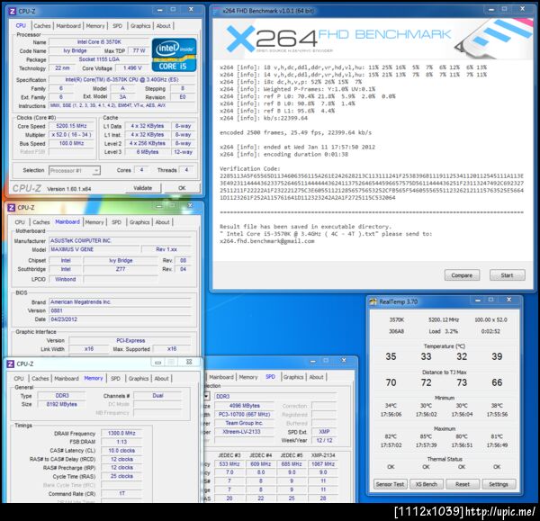The height and width of the screenshot is (521, 540).
Task: Click the Multiplier value x 52.0
Action: (x=71, y=135)
